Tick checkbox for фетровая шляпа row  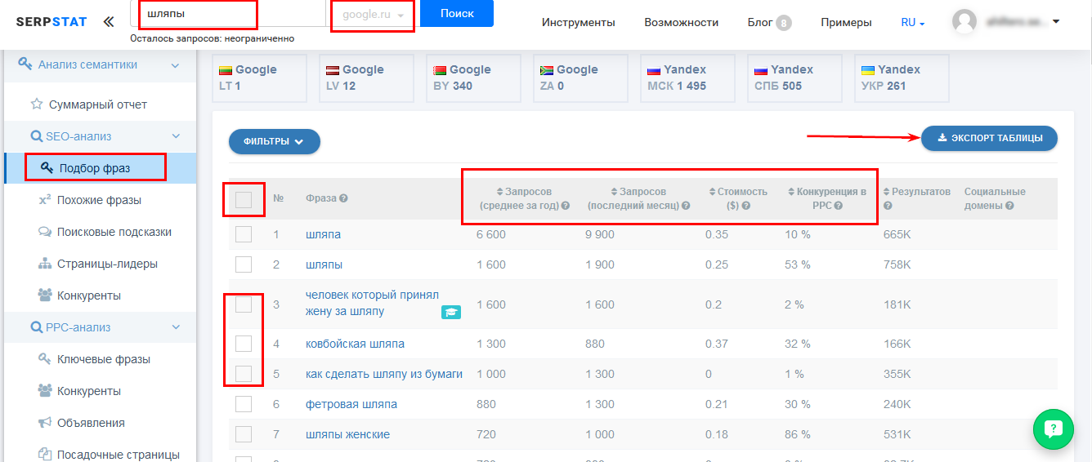(x=243, y=404)
